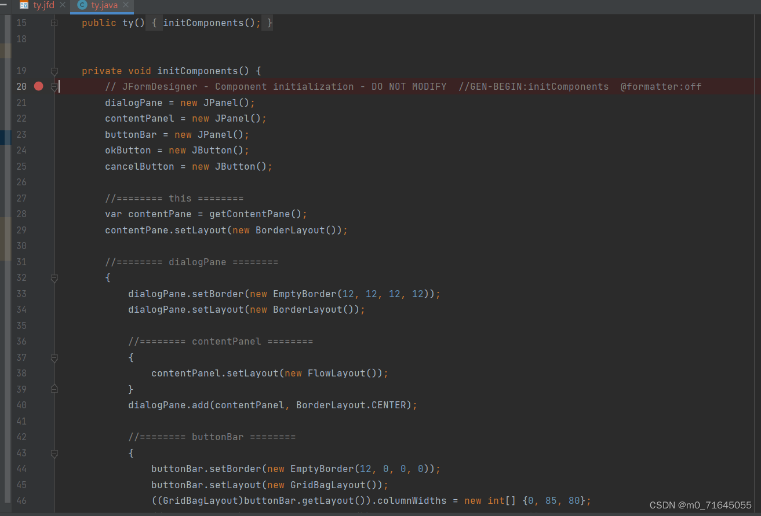The height and width of the screenshot is (516, 761).
Task: Click '@formatter:off' at end of line 20
Action: pos(661,86)
